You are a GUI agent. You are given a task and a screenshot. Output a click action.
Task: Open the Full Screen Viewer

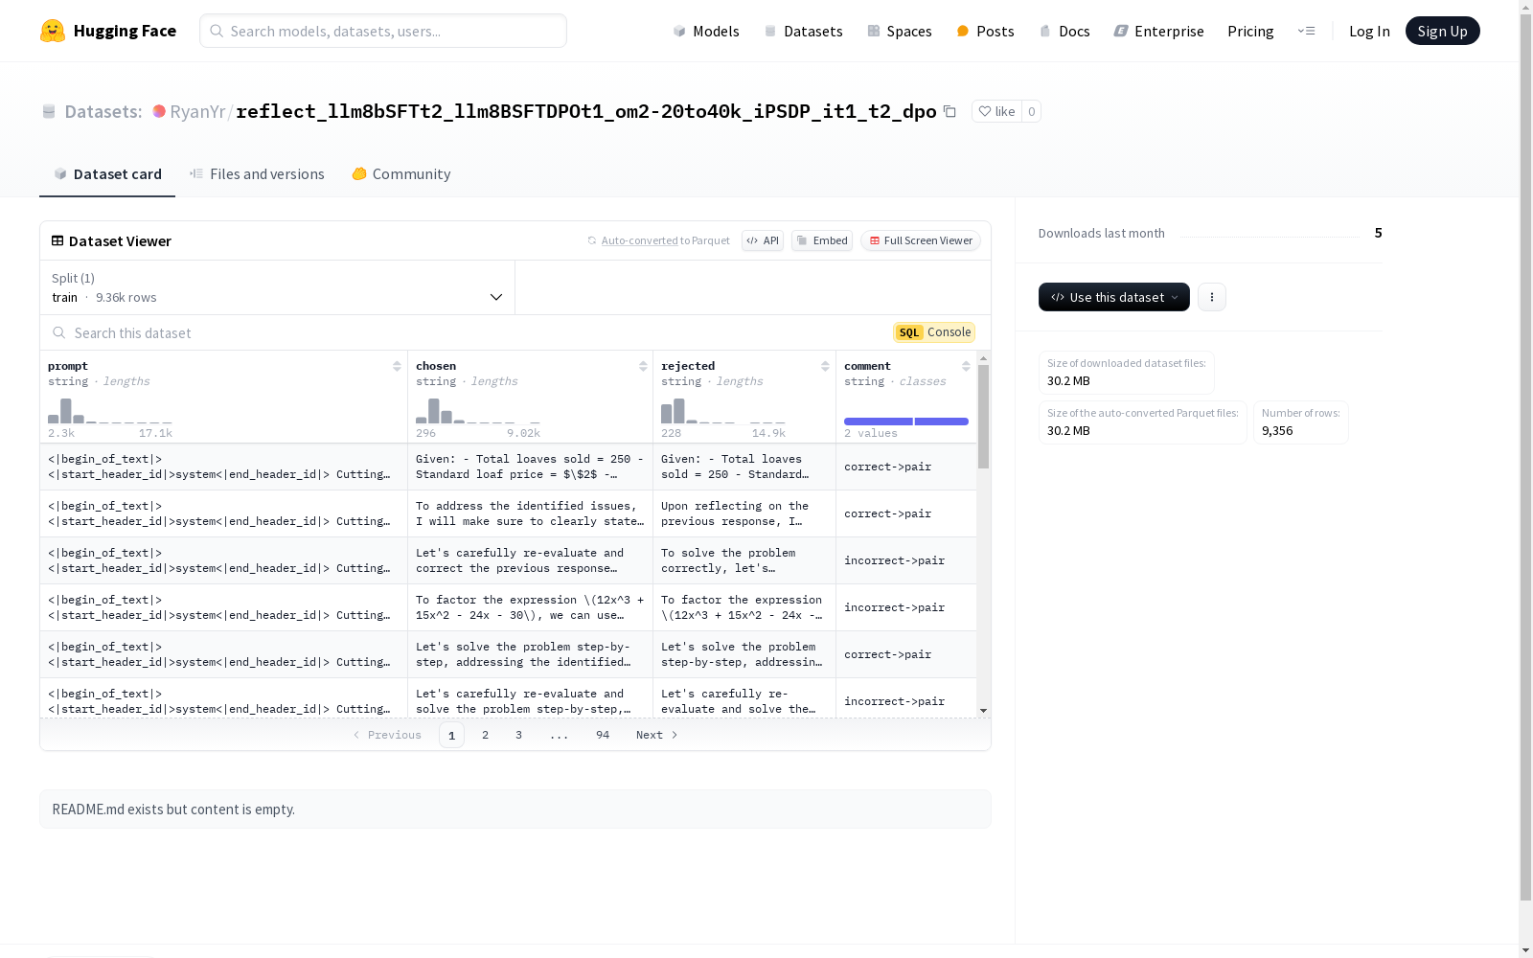pyautogui.click(x=921, y=240)
